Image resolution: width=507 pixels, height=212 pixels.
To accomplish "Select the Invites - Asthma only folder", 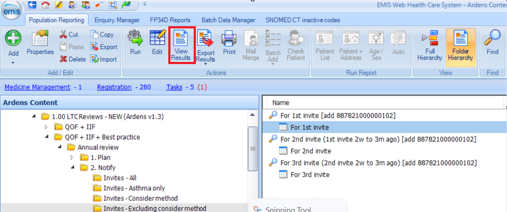I will coord(129,188).
